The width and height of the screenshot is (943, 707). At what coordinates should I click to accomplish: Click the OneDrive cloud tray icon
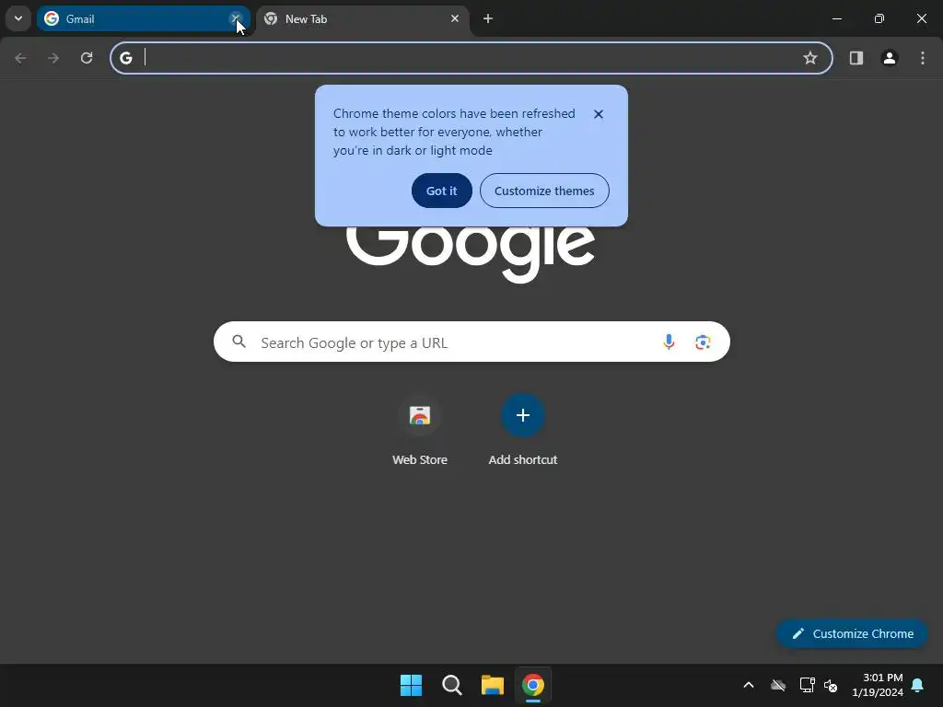pyautogui.click(x=778, y=685)
